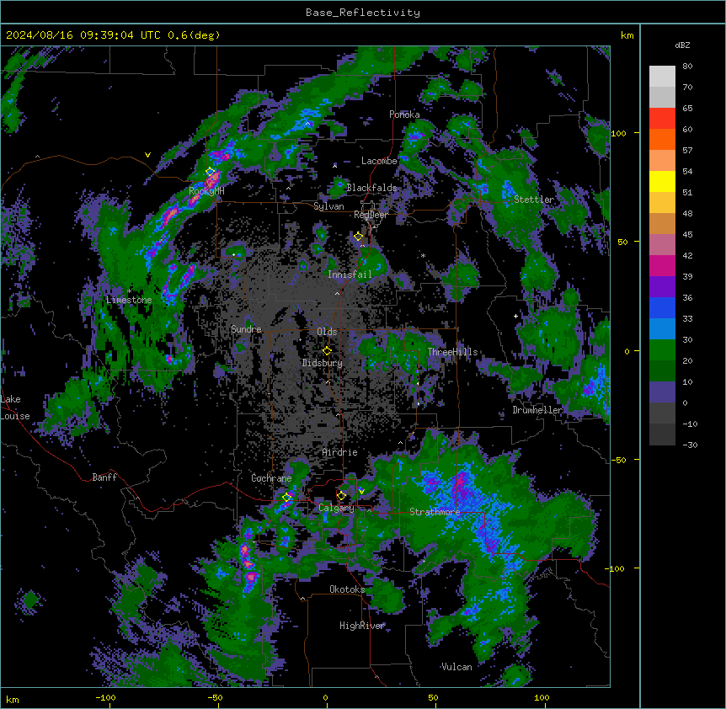Click the yellow diamond marker above Didsbury
726x709 pixels.
point(327,351)
